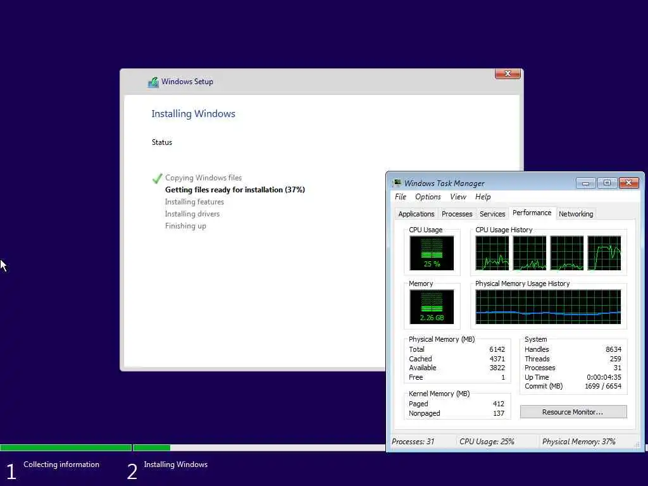Click the Cached memory value 4371
The width and height of the screenshot is (648, 486).
pyautogui.click(x=497, y=359)
